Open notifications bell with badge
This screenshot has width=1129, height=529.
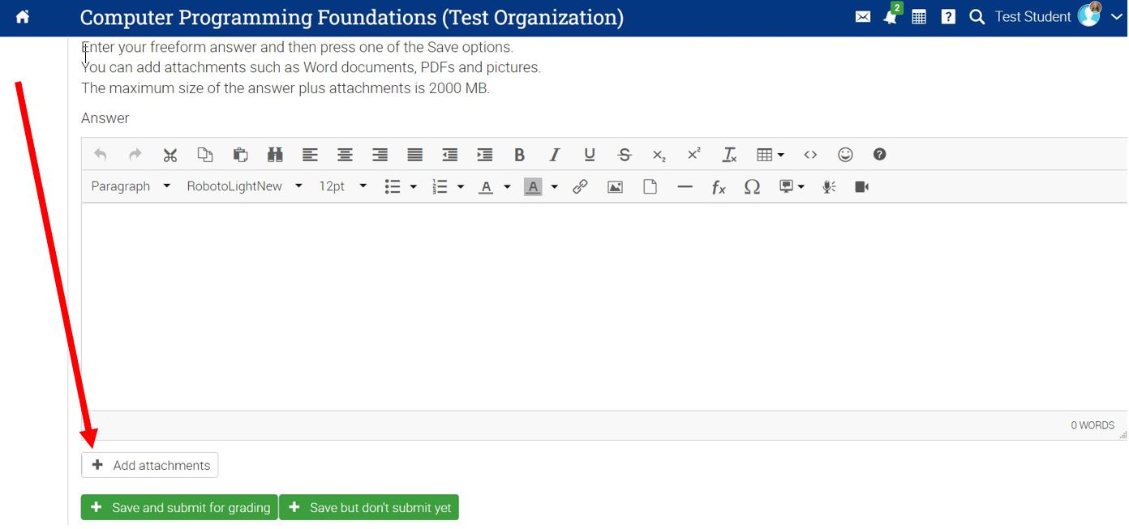point(891,17)
